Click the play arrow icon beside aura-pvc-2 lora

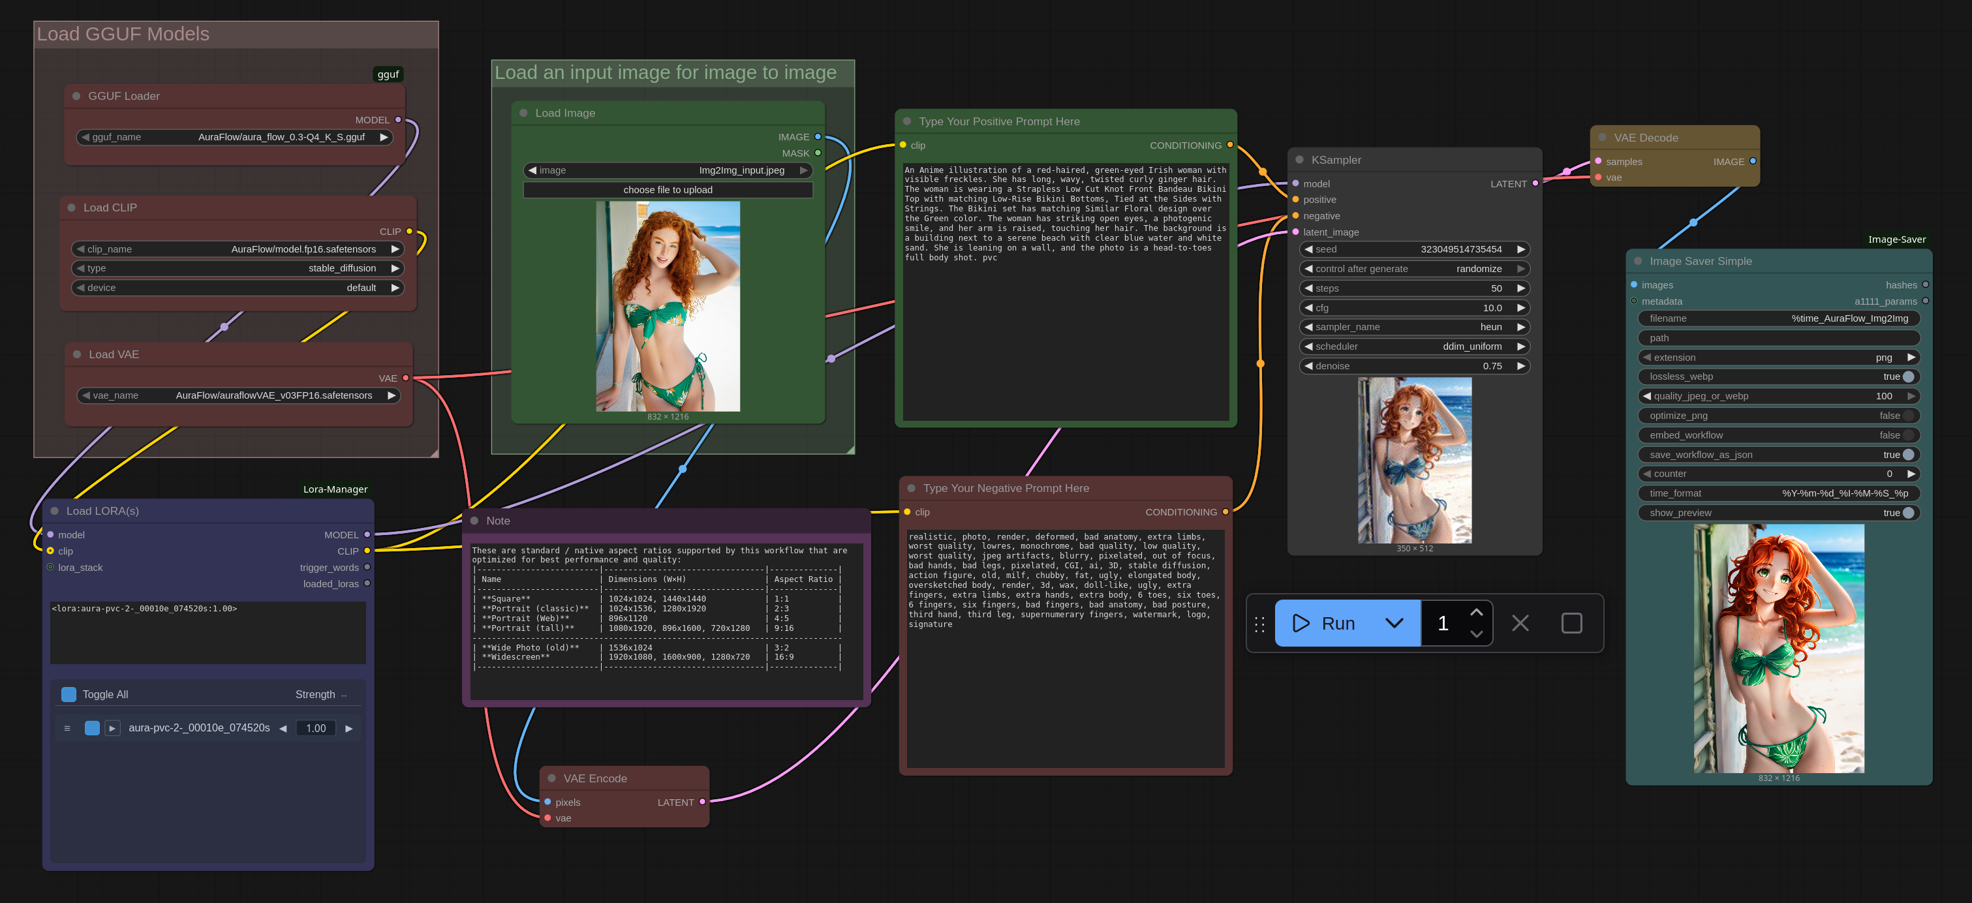click(112, 729)
